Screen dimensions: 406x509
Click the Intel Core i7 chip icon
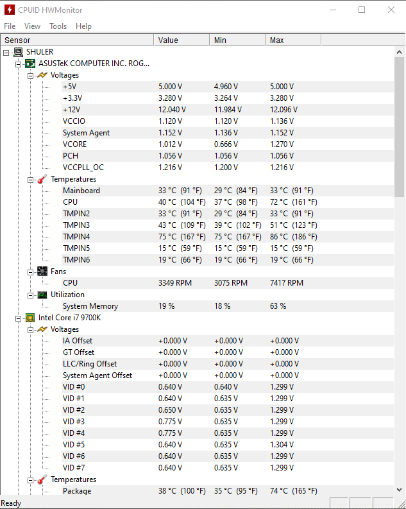coord(30,318)
